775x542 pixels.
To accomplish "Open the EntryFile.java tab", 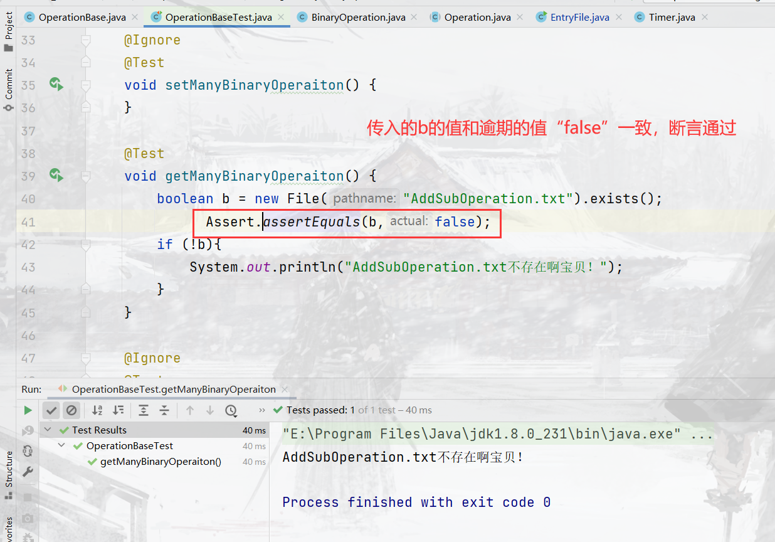I will point(579,17).
